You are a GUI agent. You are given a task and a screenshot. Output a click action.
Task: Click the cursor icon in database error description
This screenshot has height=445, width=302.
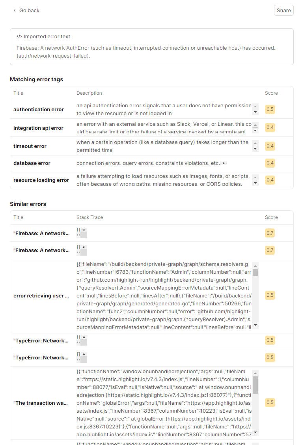(x=224, y=163)
